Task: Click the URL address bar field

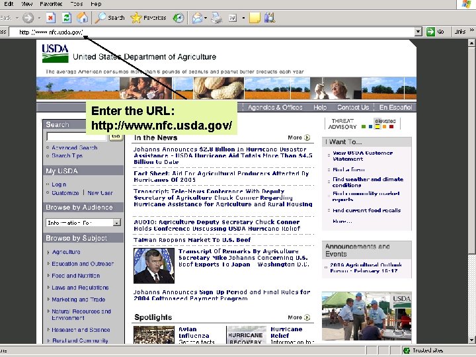Action: 212,32
